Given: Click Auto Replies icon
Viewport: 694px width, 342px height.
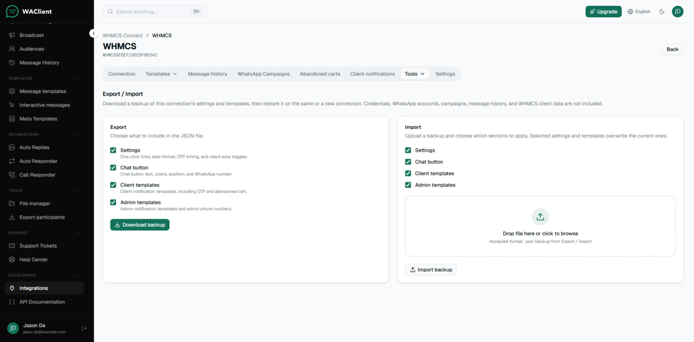Looking at the screenshot, I should click(x=12, y=148).
